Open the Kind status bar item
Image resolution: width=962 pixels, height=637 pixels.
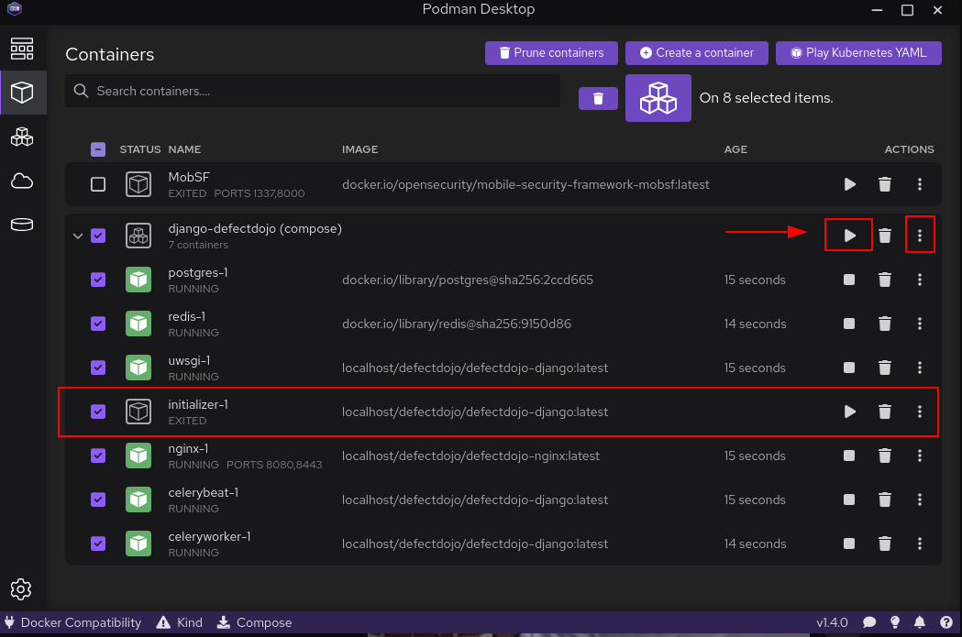click(x=179, y=622)
